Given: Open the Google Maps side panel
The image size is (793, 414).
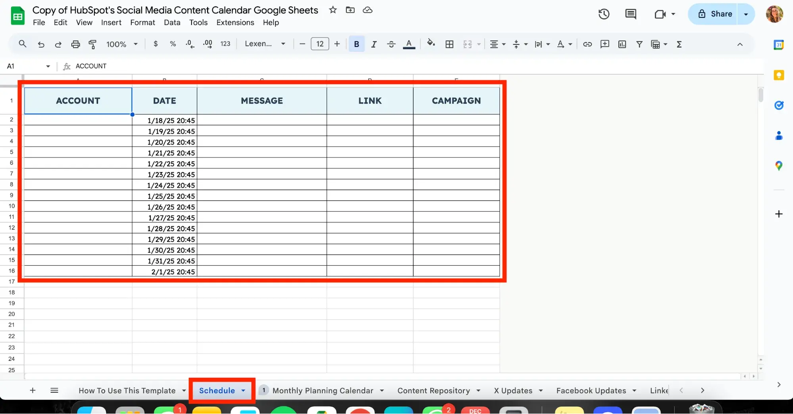Looking at the screenshot, I should pos(779,166).
